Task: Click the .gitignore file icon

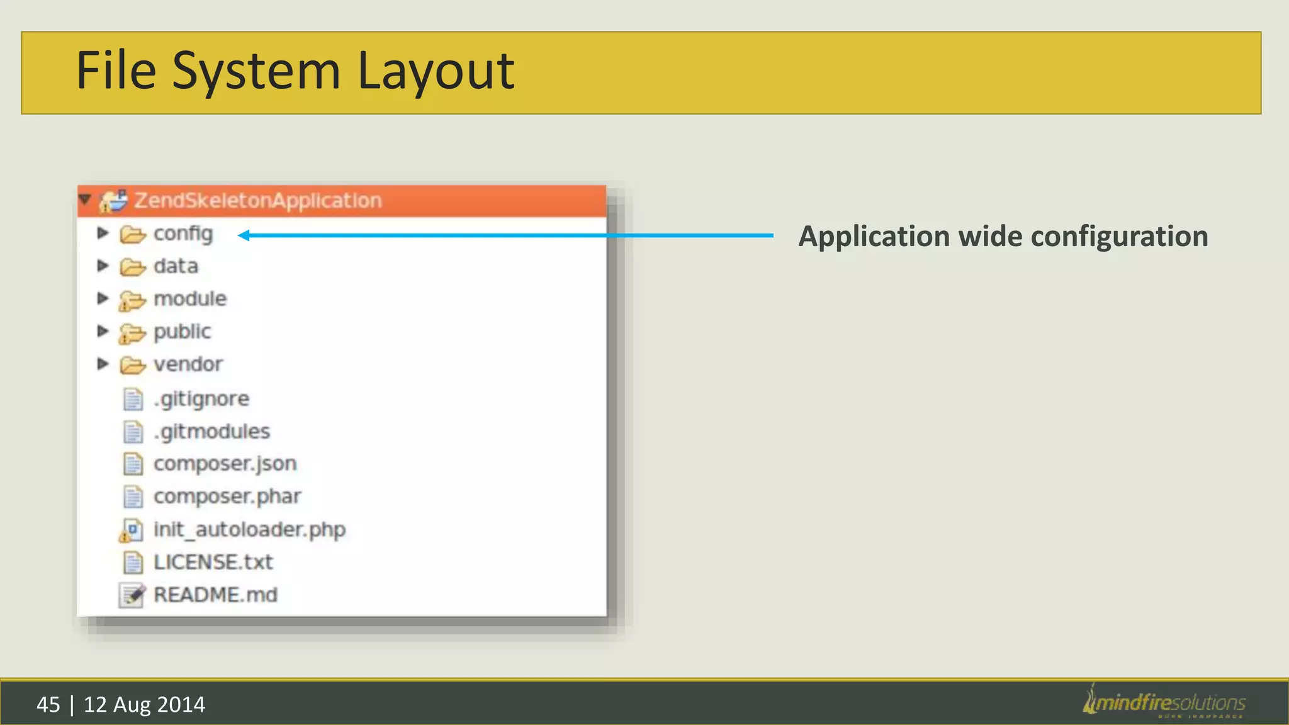Action: pos(133,399)
